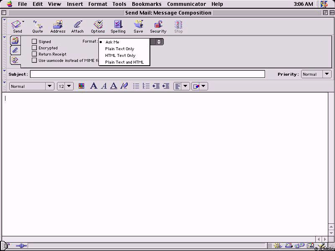
Task: Switch to the attachments paperclip side tab
Action: (x=15, y=50)
